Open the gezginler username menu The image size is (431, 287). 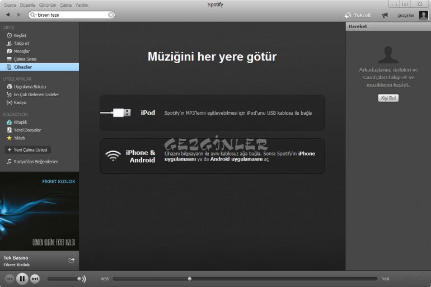coord(406,15)
